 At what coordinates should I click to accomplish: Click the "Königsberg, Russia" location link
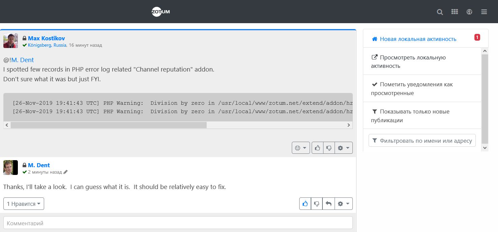click(x=47, y=45)
